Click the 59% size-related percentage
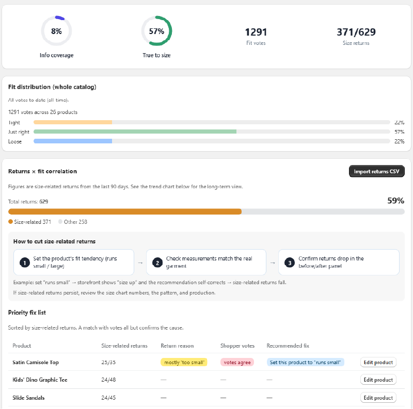This screenshot has height=409, width=413. click(x=395, y=201)
